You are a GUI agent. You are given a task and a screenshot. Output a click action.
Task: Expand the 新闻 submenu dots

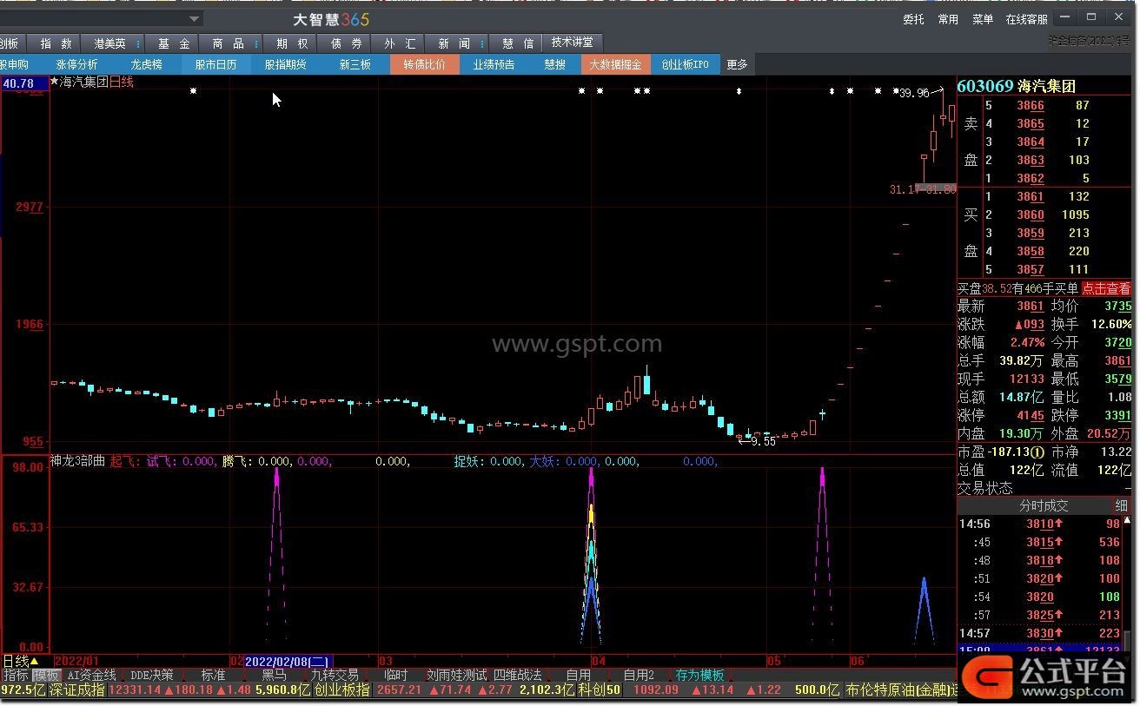pyautogui.click(x=483, y=43)
